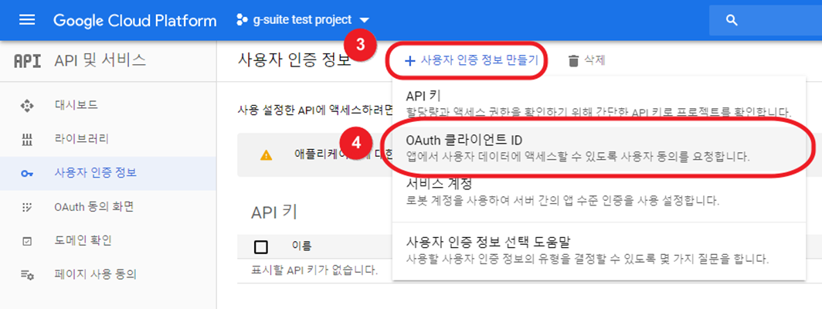Open API 및 서비스 sidebar header
Viewport: 822px width, 309px height.
(100, 61)
